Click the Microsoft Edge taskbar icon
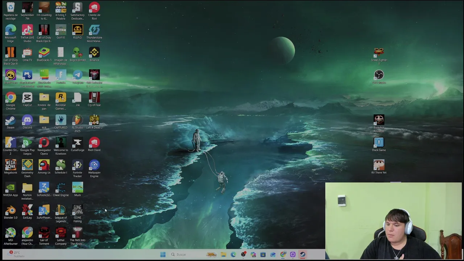 pos(233,254)
